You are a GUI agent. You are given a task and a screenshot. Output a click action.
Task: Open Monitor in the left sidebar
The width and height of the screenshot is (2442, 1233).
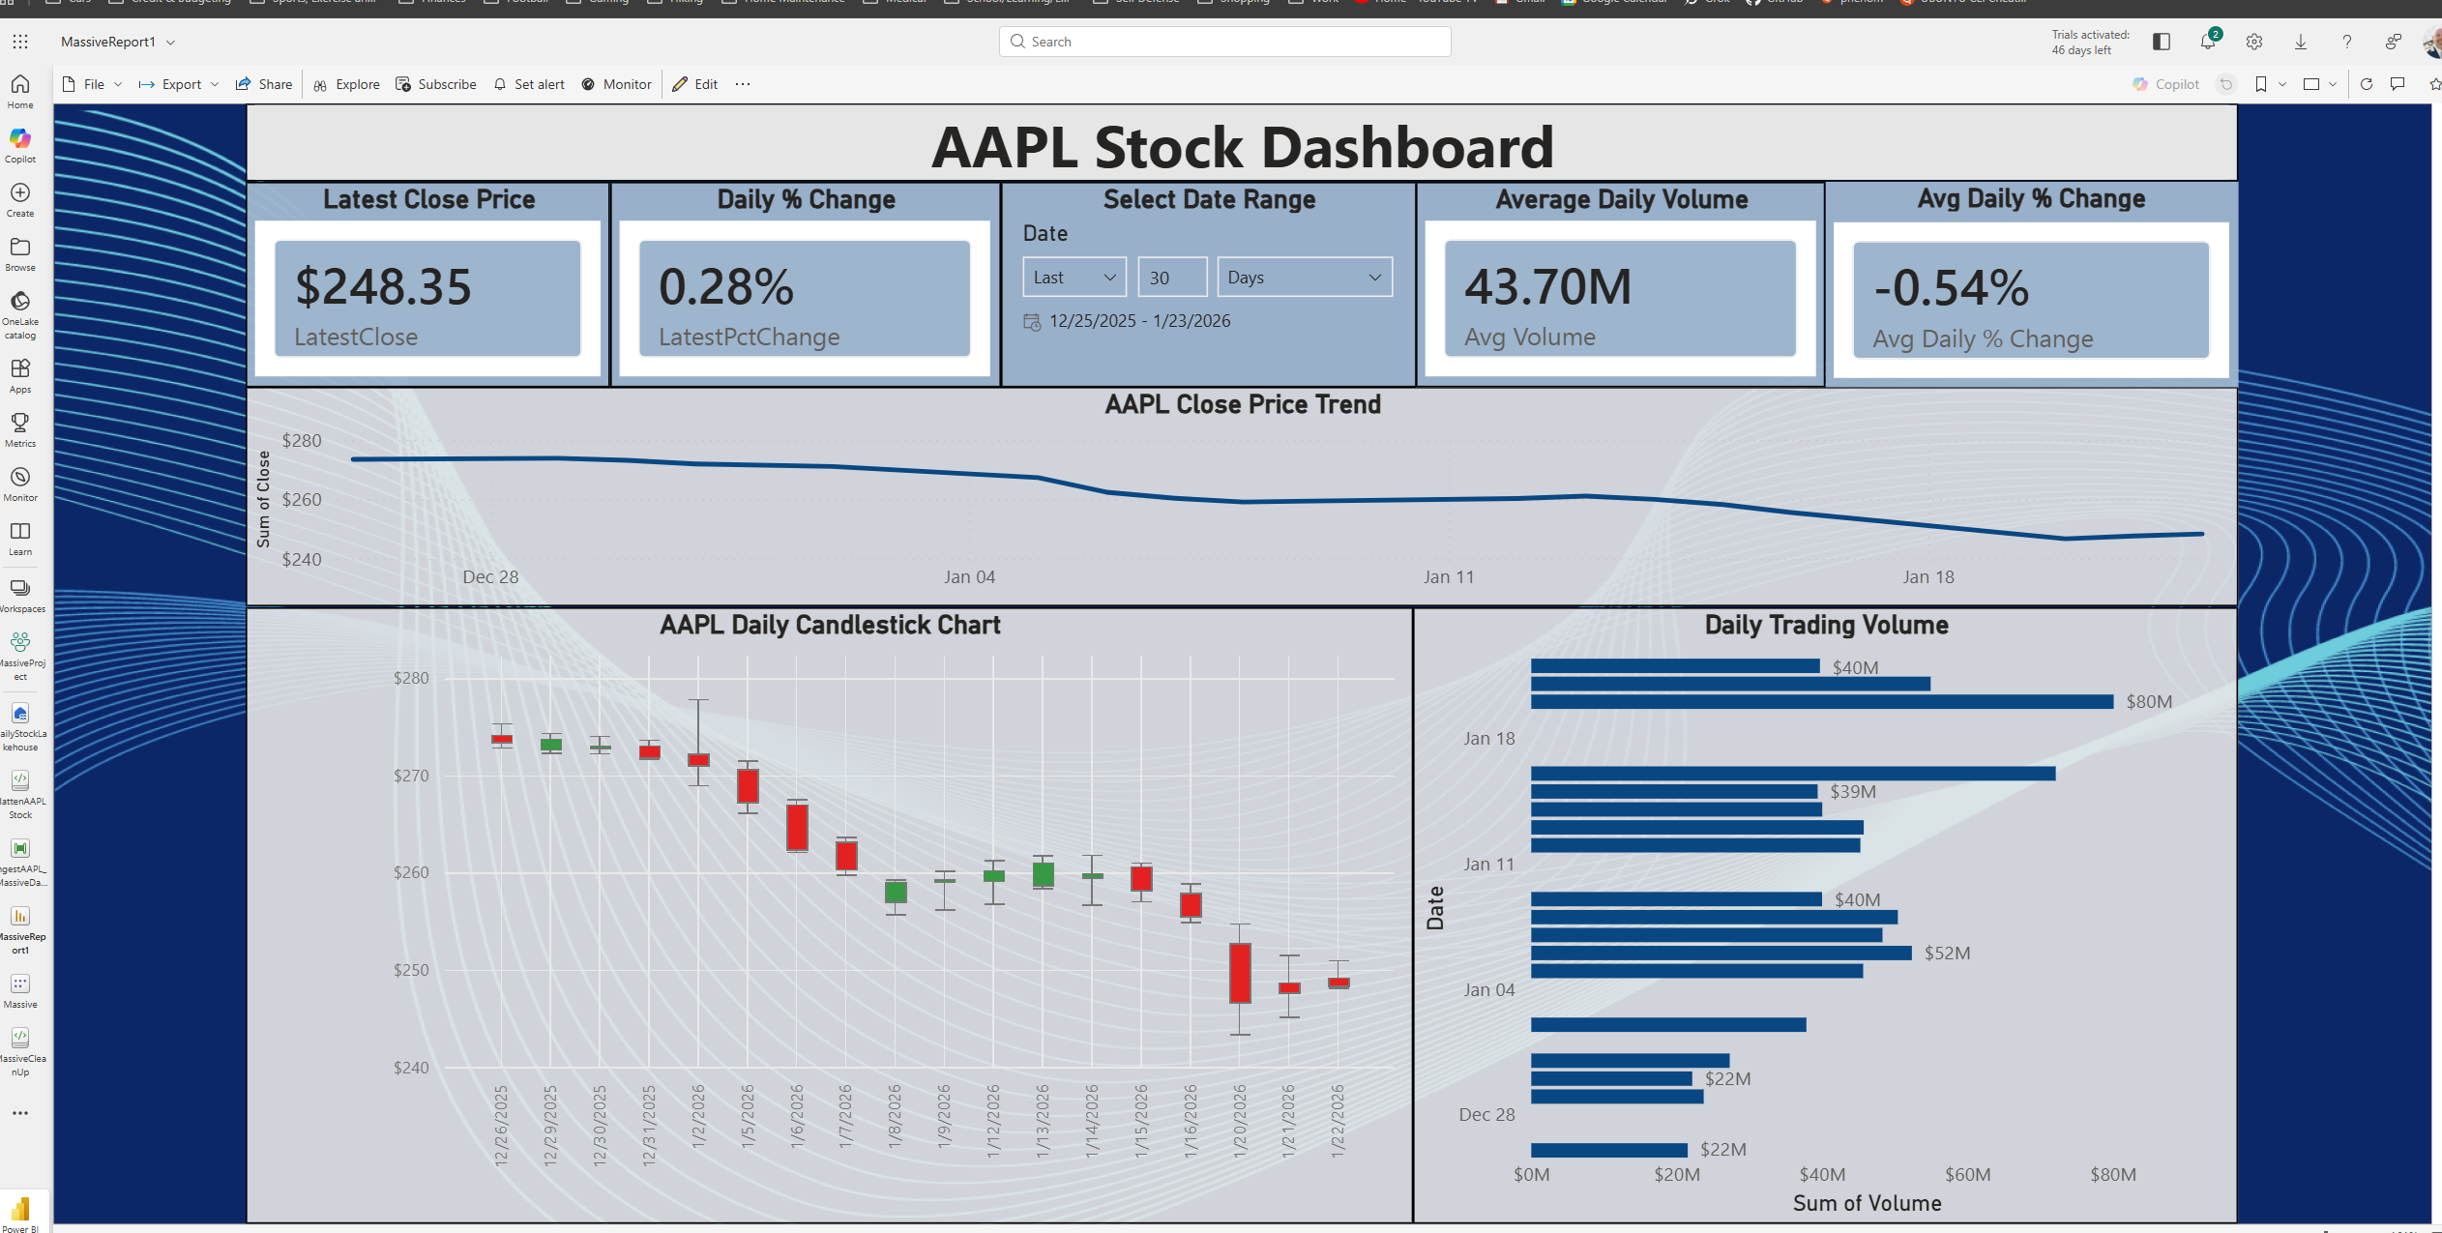pos(20,484)
